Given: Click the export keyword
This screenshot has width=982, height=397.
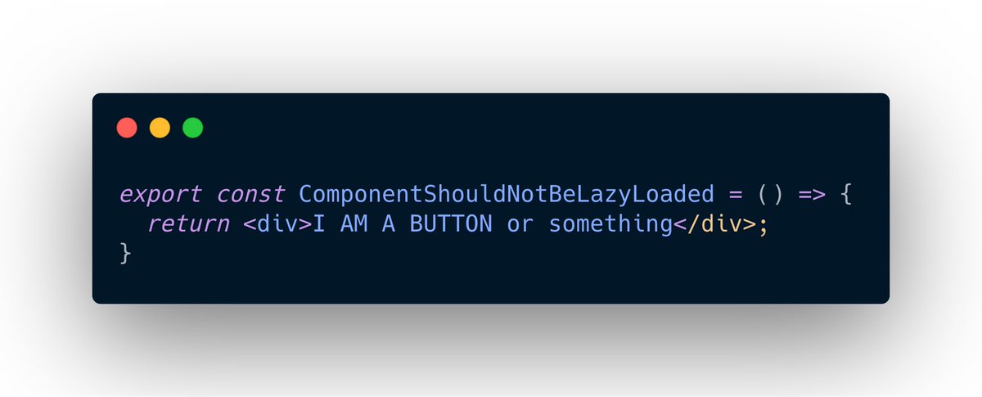Looking at the screenshot, I should click(x=160, y=196).
